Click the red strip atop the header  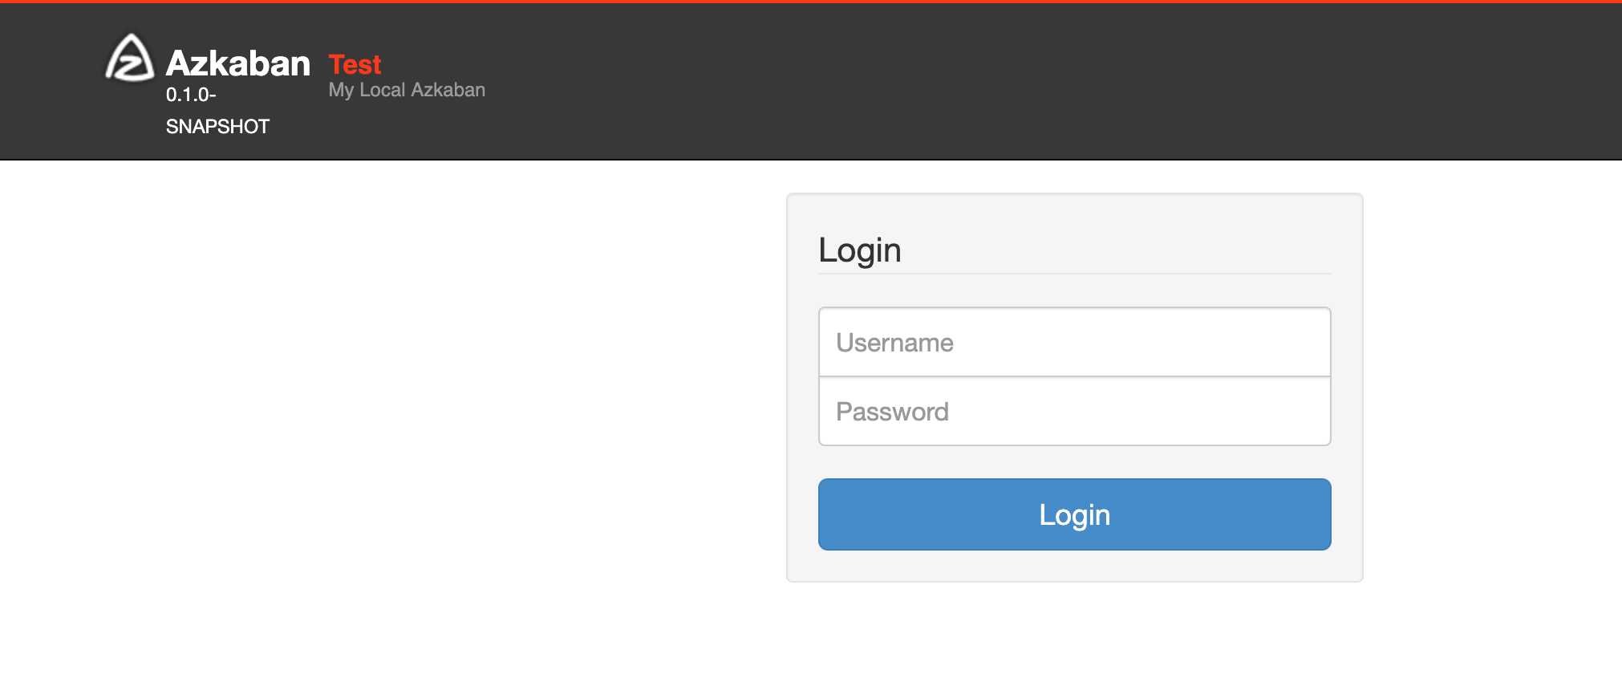[811, 2]
